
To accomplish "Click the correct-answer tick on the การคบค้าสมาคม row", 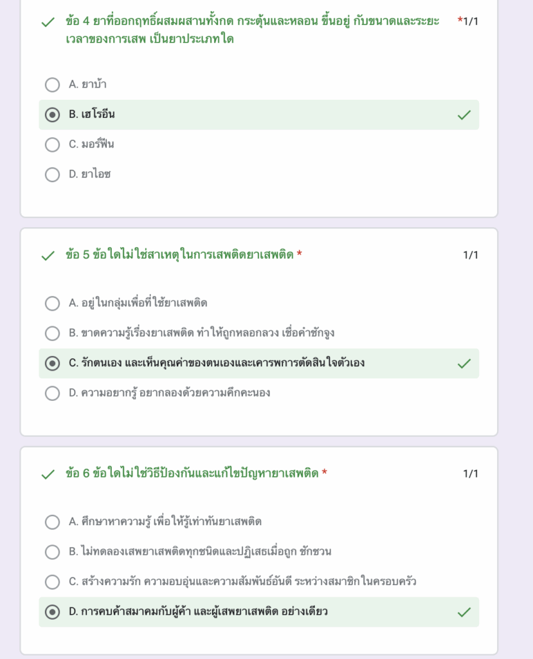I will coord(464,612).
